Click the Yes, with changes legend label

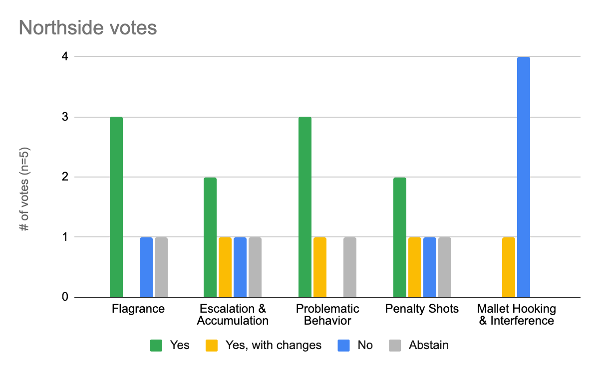point(274,345)
